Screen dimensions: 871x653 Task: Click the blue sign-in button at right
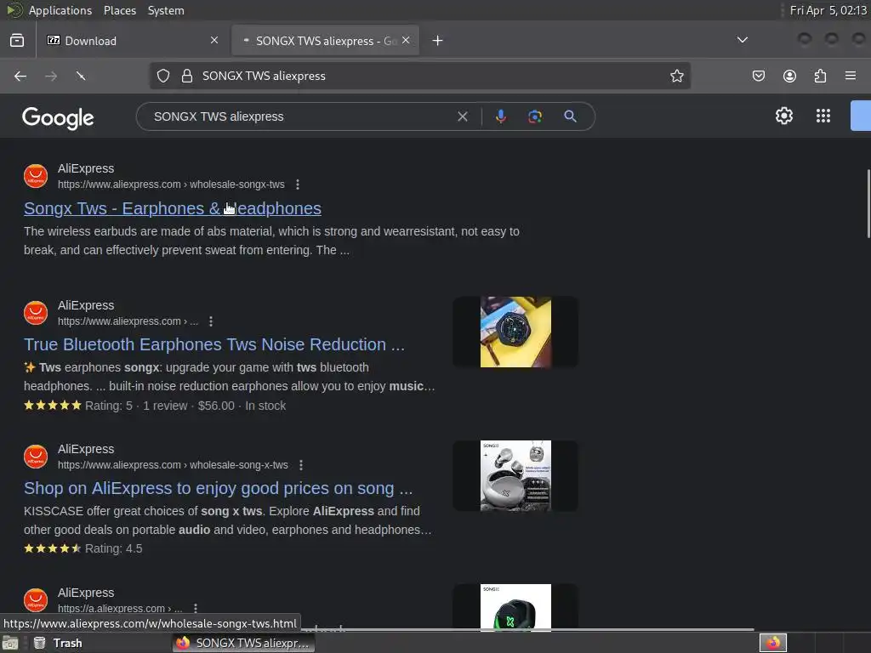[861, 116]
